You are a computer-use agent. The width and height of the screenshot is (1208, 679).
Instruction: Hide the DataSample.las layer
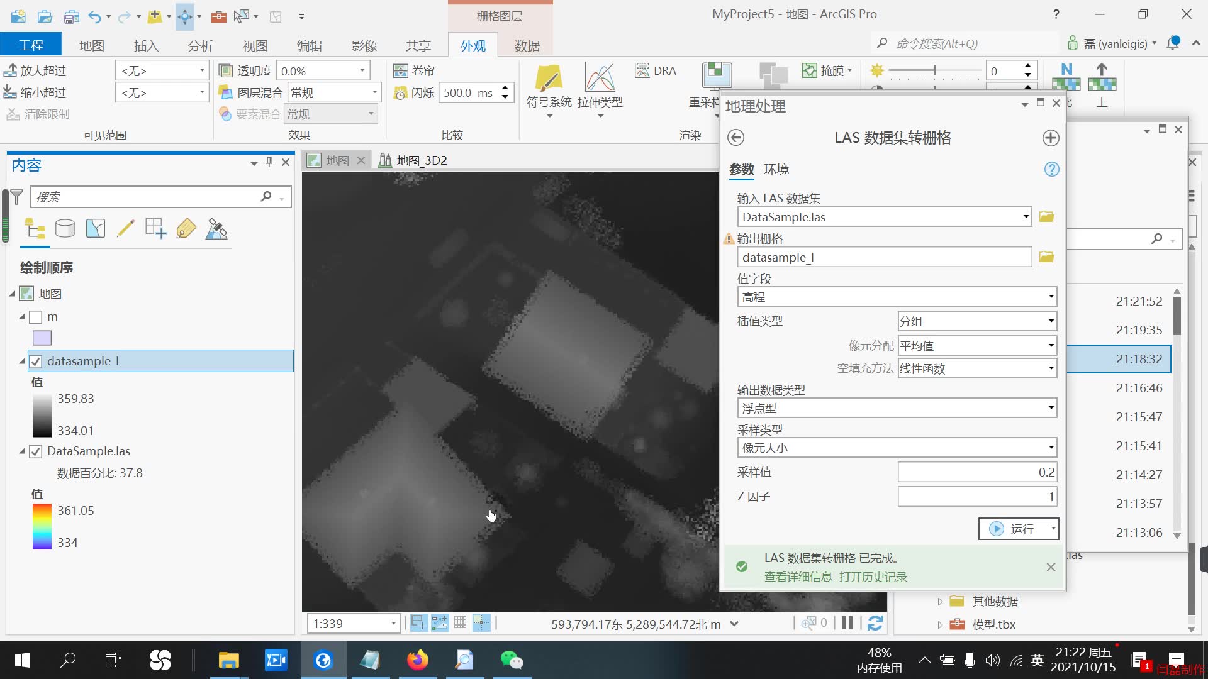coord(36,451)
